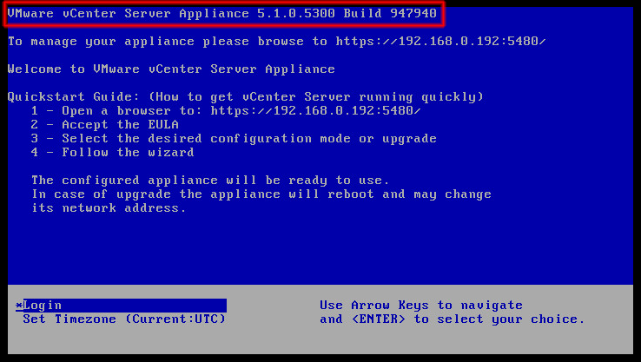Image resolution: width=641 pixels, height=362 pixels.
Task: Click the management URL in the top line
Action: pyautogui.click(x=440, y=42)
